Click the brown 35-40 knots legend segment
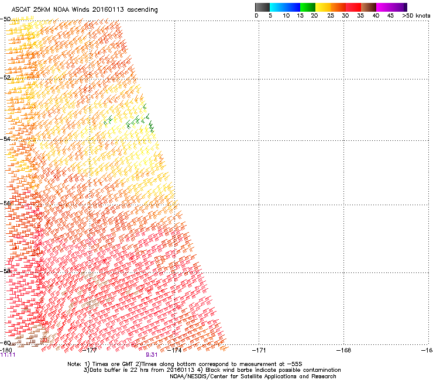433x380 pixels. tap(369, 7)
